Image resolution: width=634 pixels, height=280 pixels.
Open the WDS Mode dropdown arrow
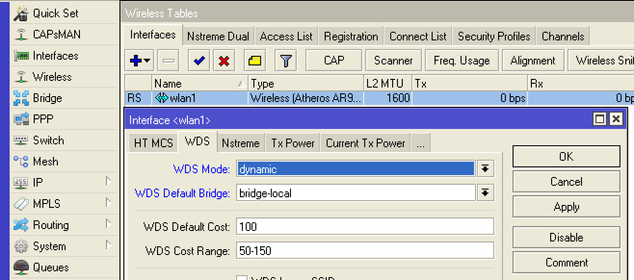[x=486, y=168]
